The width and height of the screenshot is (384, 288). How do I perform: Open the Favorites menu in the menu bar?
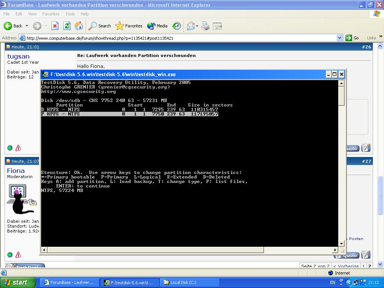point(51,14)
